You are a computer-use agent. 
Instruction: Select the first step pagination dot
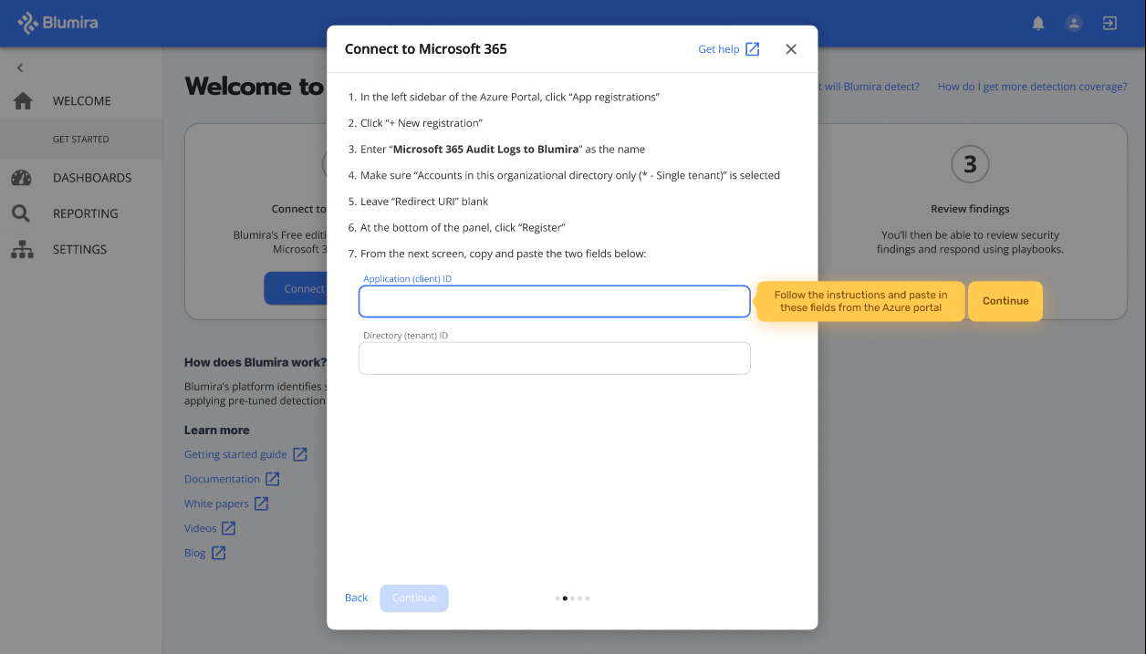[557, 598]
